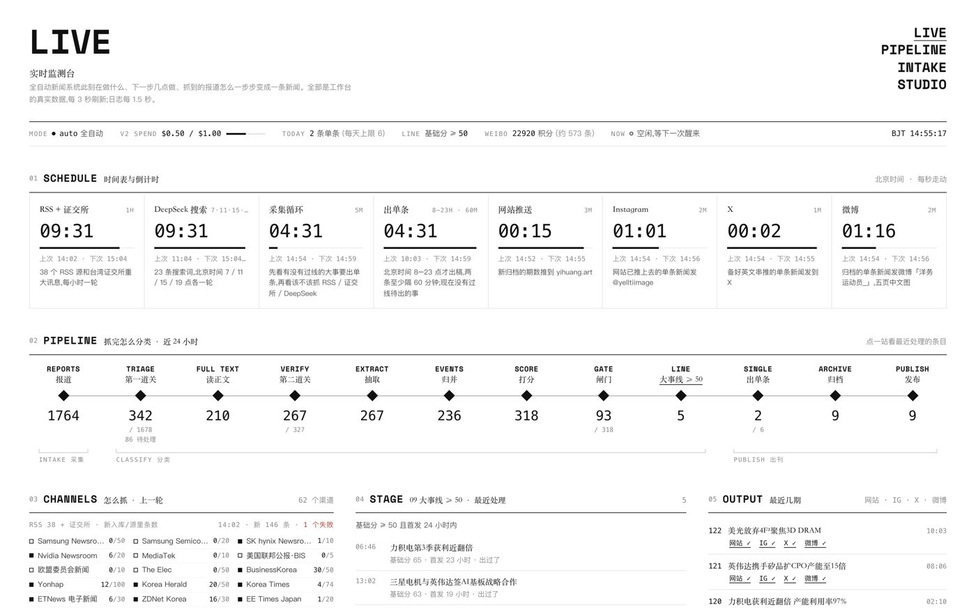Viewport: 976px width, 610px height.
Task: Click the Samsung Newsroom channel square icon
Action: (31, 542)
